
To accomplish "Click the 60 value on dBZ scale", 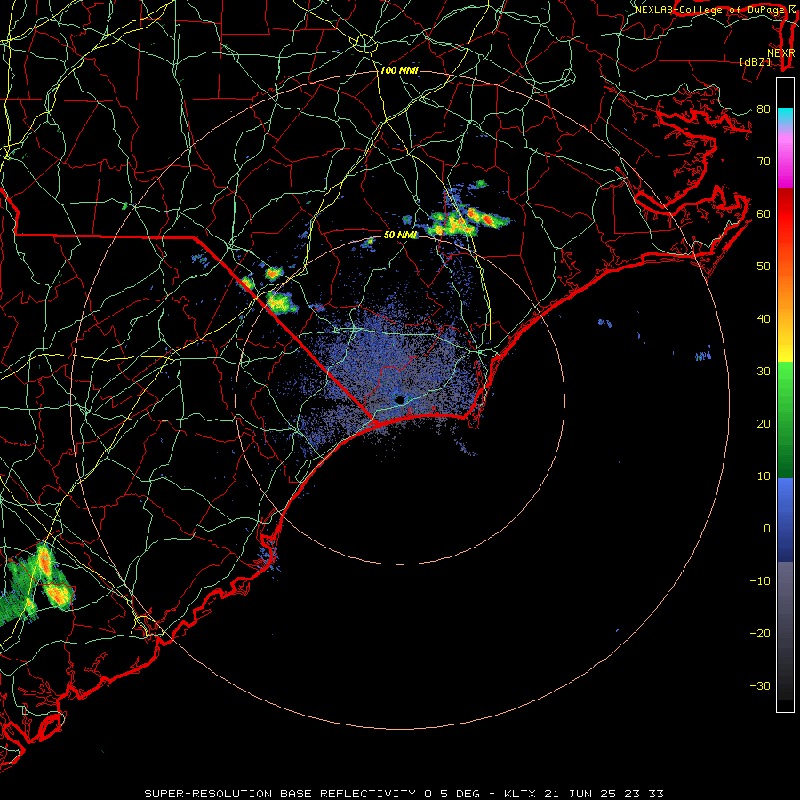I will click(x=764, y=213).
